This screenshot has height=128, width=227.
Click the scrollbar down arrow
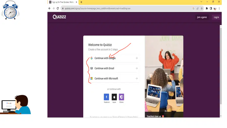point(221,116)
